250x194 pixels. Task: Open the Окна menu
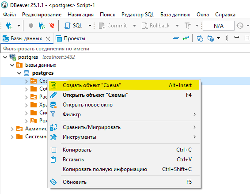203,15
